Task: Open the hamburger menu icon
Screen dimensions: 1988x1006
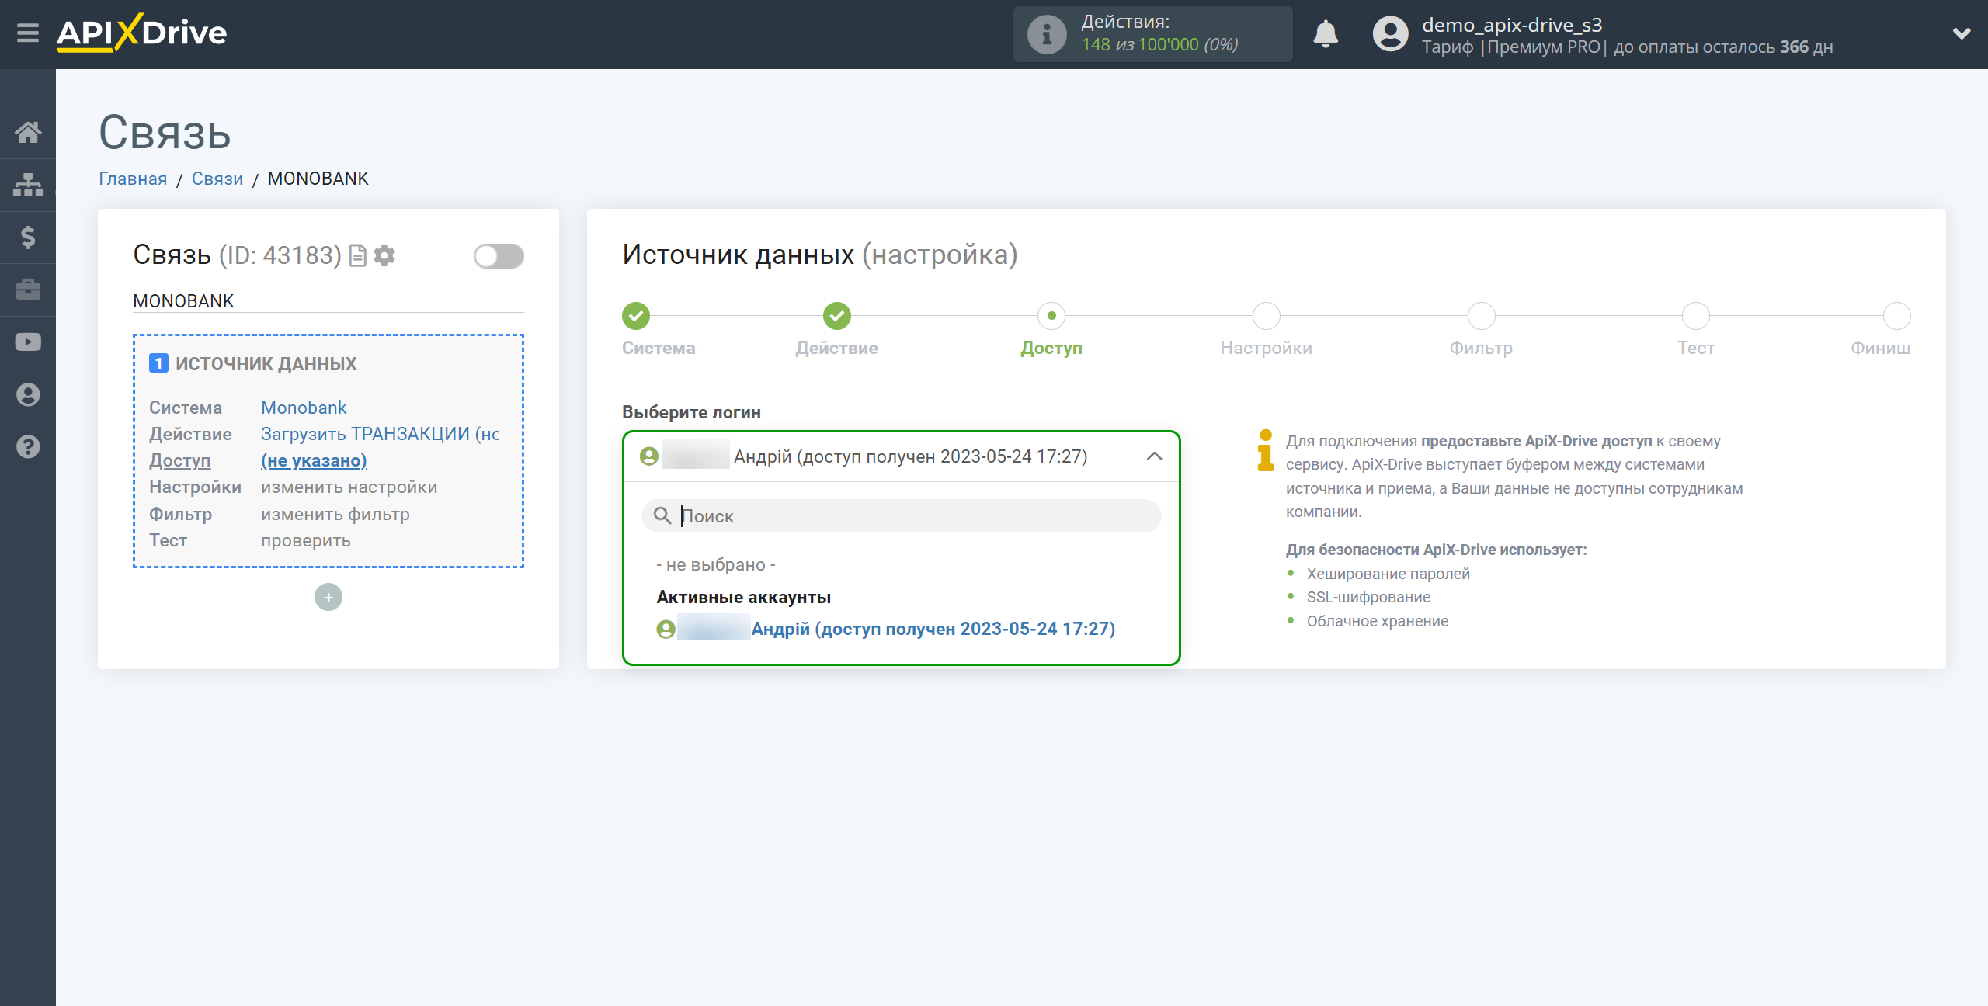Action: 28,33
